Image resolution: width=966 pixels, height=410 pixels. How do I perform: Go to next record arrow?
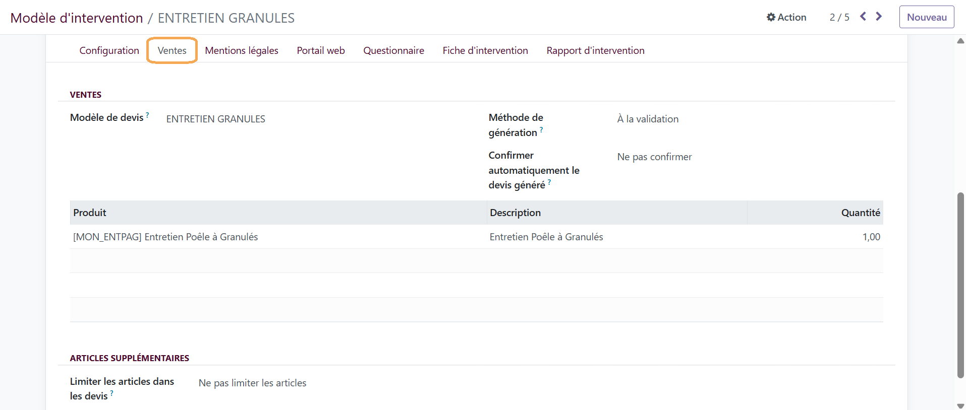coord(879,17)
